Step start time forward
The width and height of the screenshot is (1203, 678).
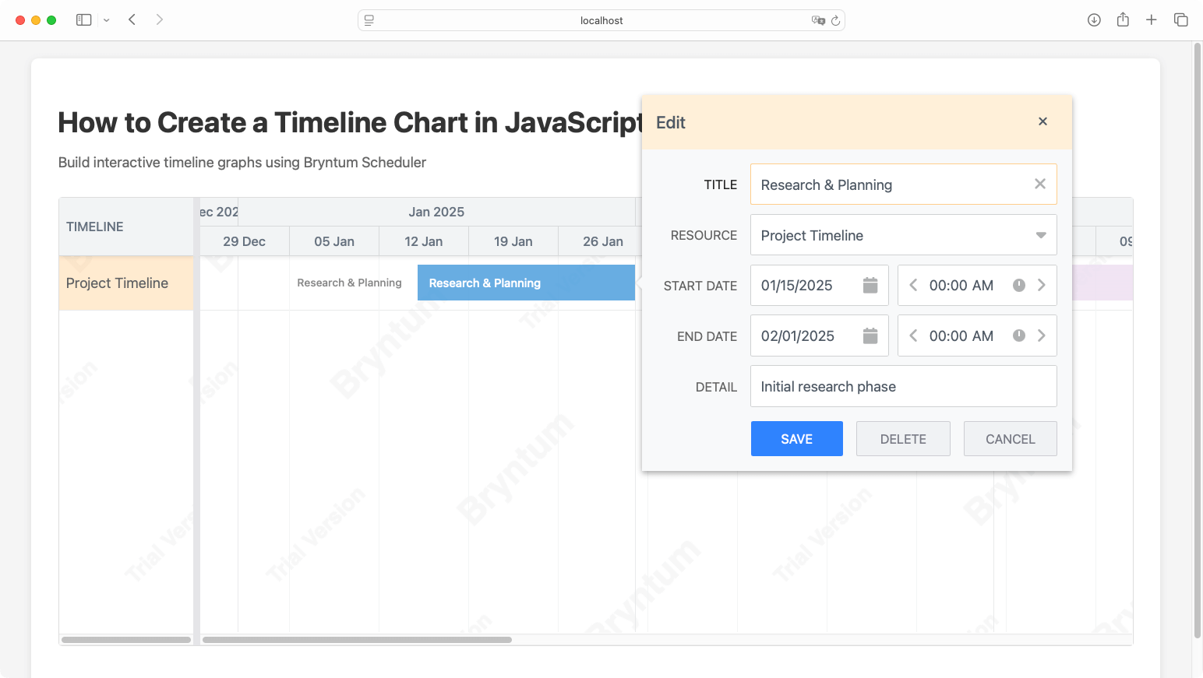coord(1041,286)
